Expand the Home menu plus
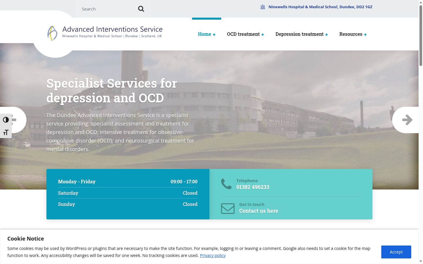 tap(214, 35)
